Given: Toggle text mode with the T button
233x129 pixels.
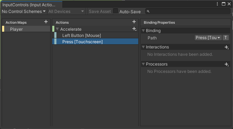Looking at the screenshot, I should [226, 38].
